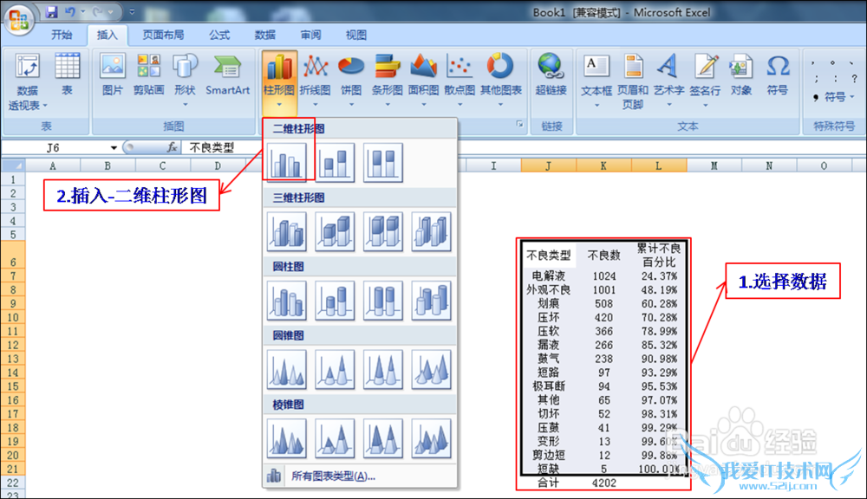
Task: Choose the 3-D clustered column chart
Action: click(286, 231)
